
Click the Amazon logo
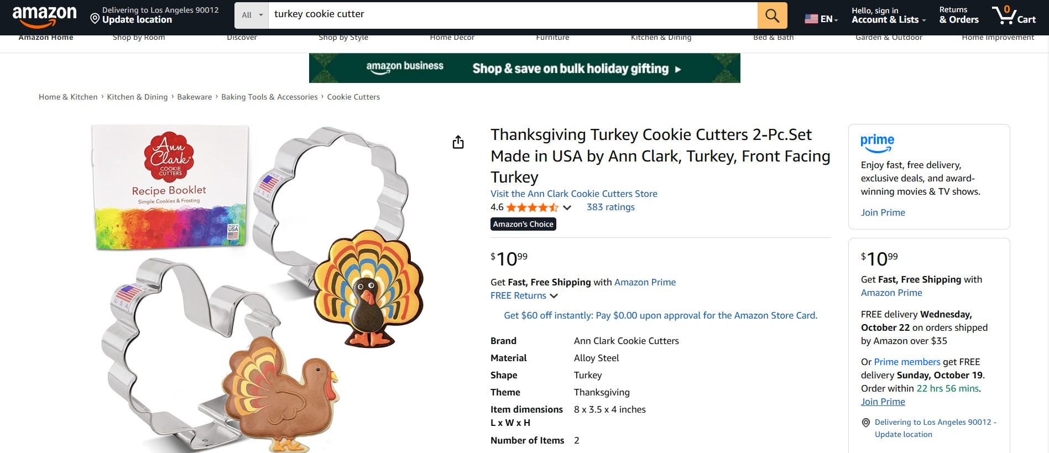tap(44, 15)
